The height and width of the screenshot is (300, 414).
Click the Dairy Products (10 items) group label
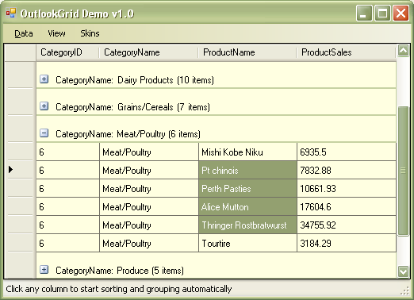(x=135, y=80)
